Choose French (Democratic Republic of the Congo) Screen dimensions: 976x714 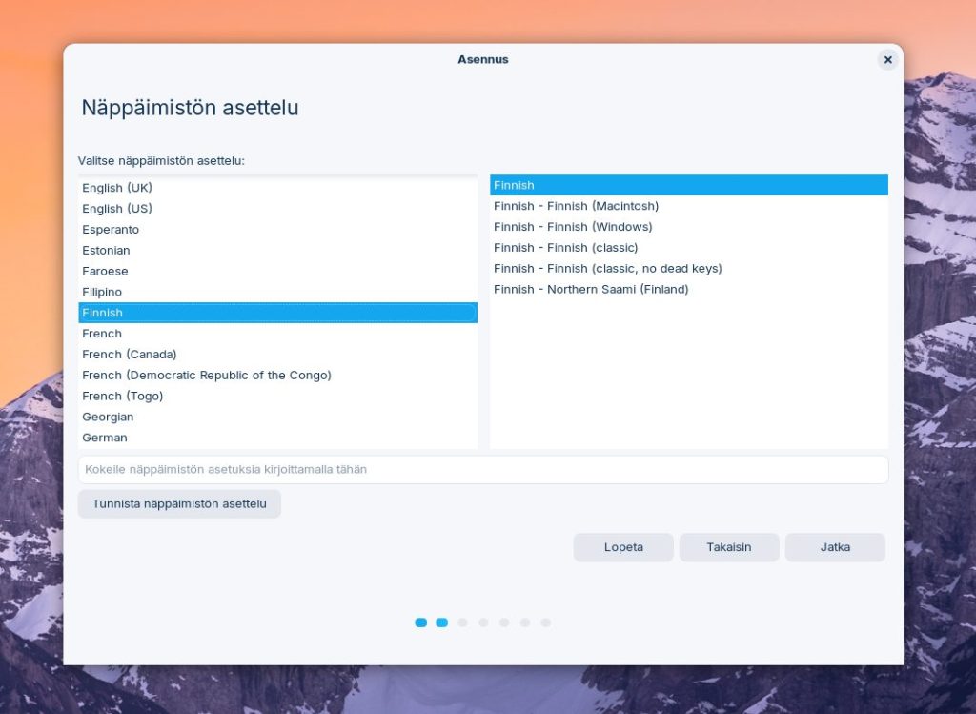pyautogui.click(x=277, y=376)
